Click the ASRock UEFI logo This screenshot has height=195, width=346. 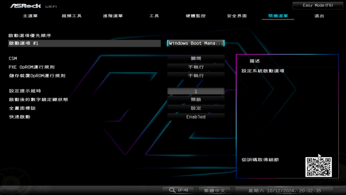coord(33,6)
